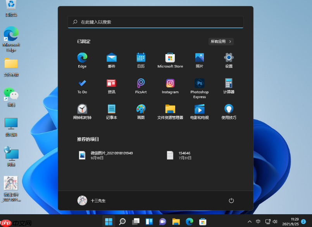Open Edge browser on taskbar
Viewport: 312px width, 227px height.
(190, 222)
